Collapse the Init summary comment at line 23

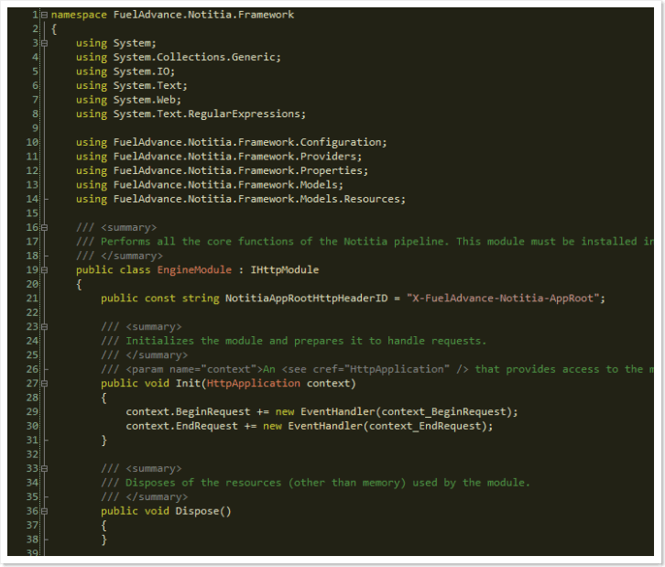click(x=44, y=326)
